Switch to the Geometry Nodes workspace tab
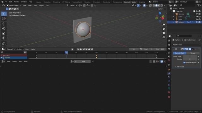 coord(130,2)
